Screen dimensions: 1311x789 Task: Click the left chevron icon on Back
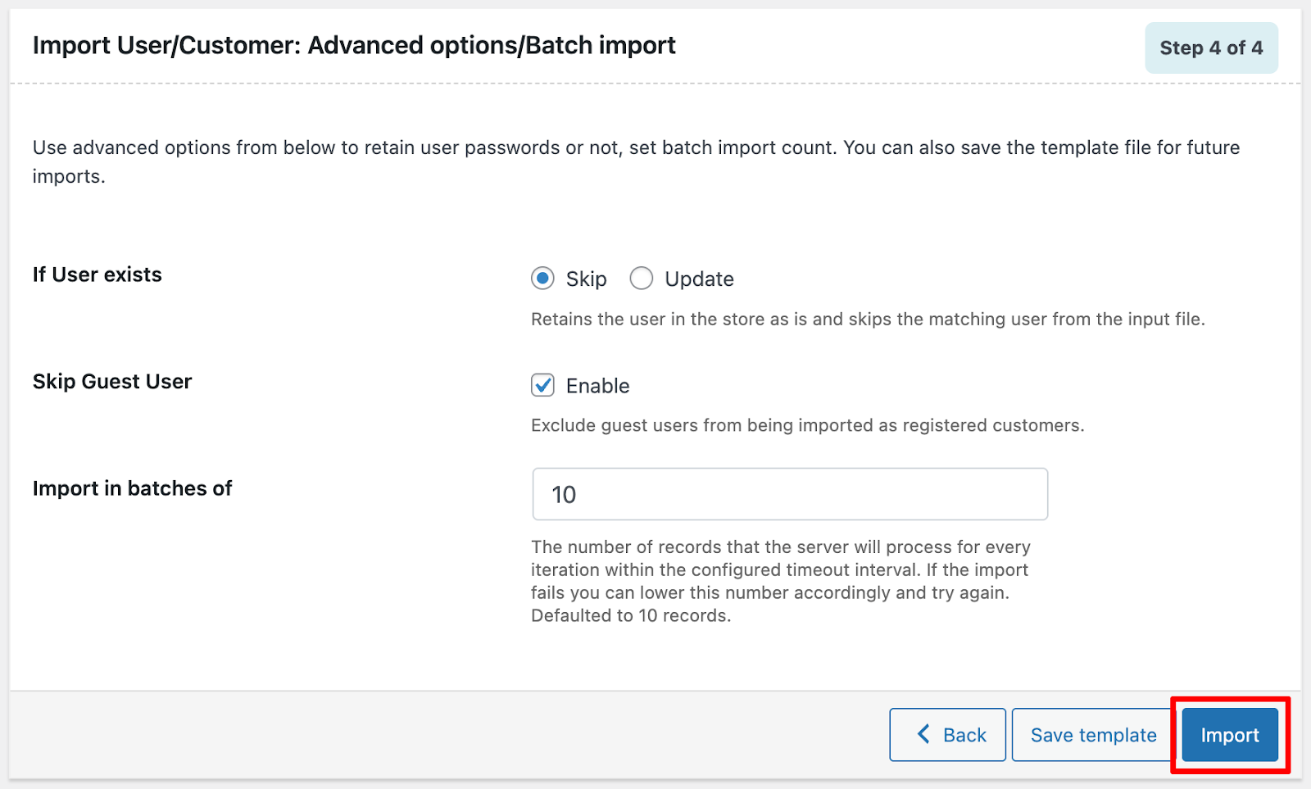[923, 734]
